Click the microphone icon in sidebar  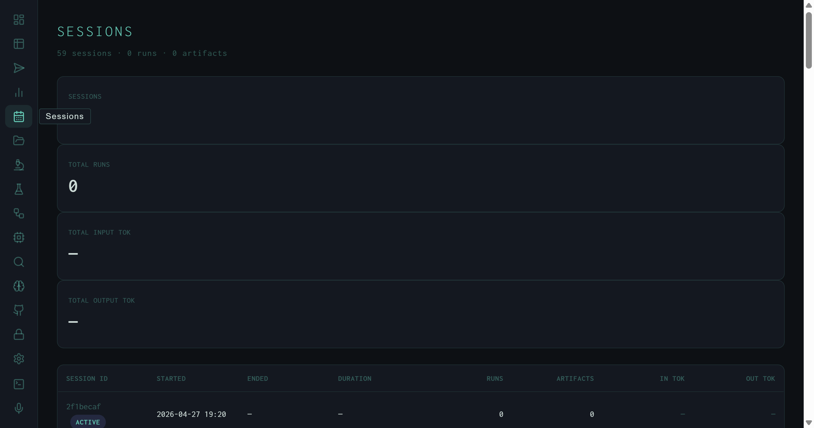[x=19, y=408]
